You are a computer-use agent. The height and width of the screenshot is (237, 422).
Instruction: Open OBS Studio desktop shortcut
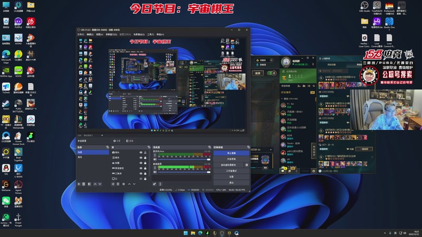pyautogui.click(x=365, y=6)
